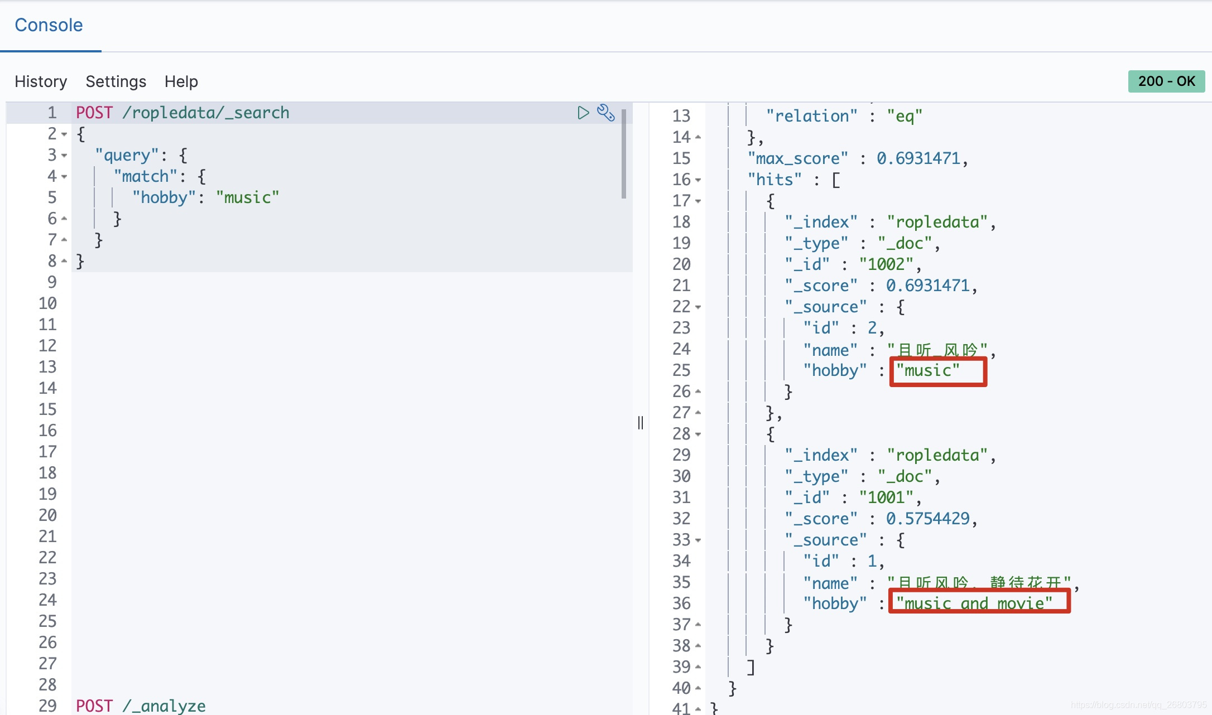Collapse _source block at response line 33

tap(698, 540)
